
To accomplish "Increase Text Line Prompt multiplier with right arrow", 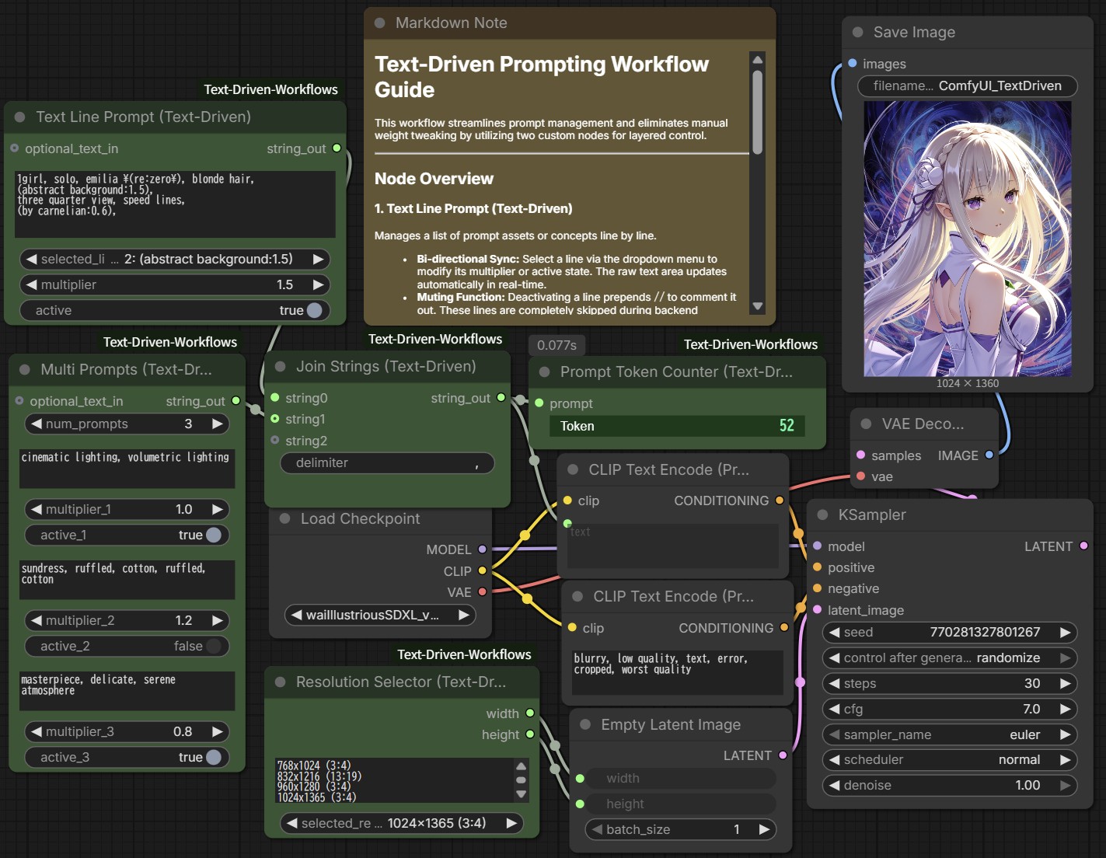I will pos(319,285).
